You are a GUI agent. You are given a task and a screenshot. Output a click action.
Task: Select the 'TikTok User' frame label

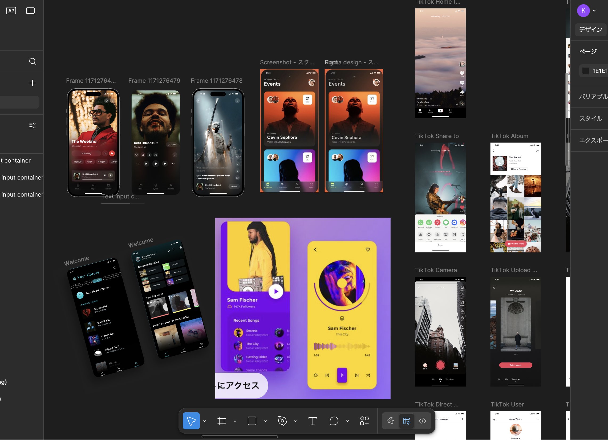point(507,404)
